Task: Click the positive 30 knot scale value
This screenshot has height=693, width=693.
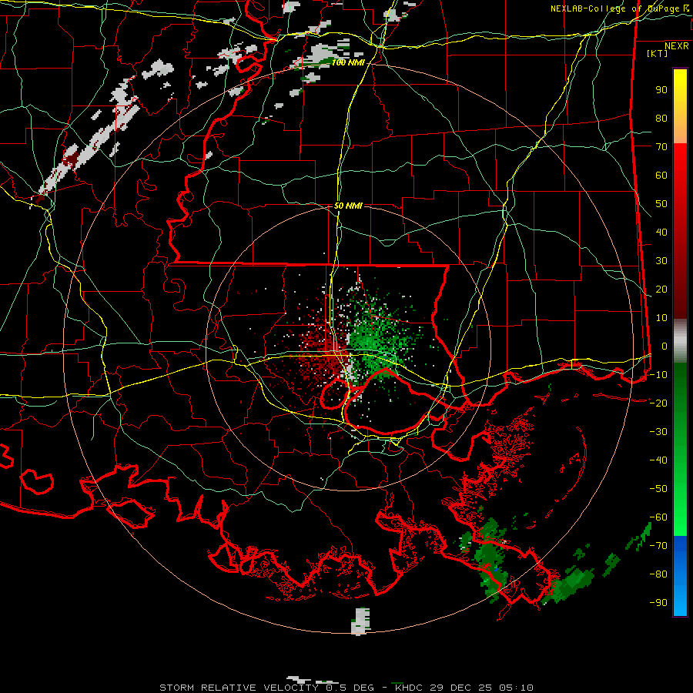Action: [x=661, y=261]
